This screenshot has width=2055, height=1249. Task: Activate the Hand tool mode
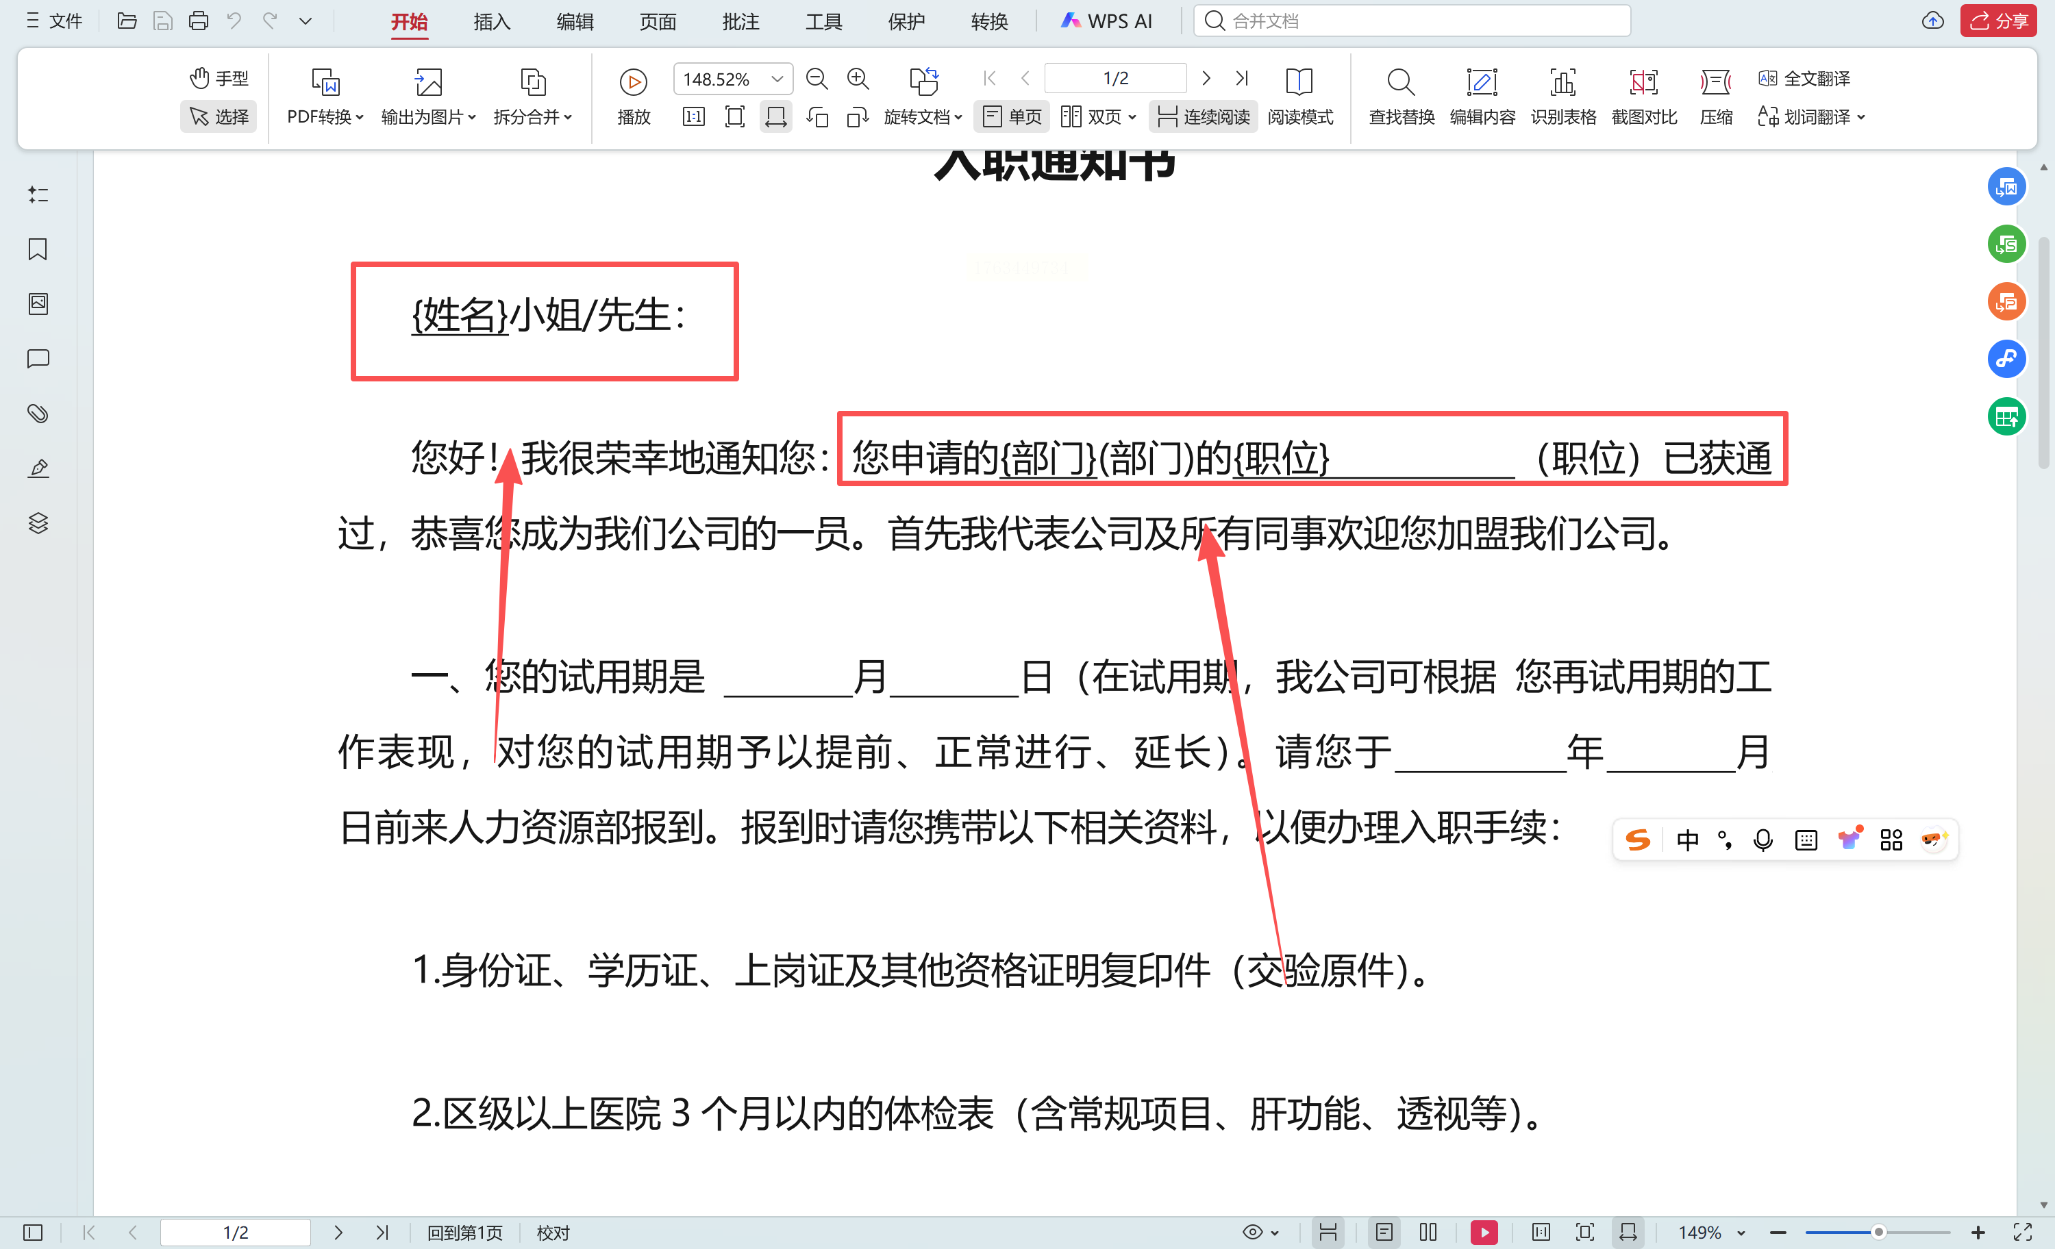(x=219, y=78)
